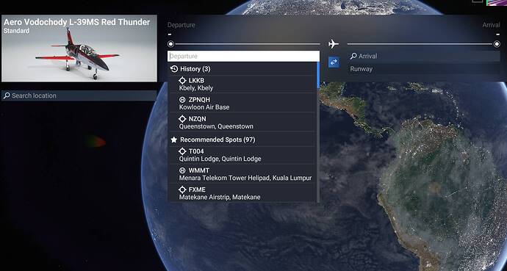Collapse the History (3) section
Viewport: 507px width, 271px height.
[242, 69]
